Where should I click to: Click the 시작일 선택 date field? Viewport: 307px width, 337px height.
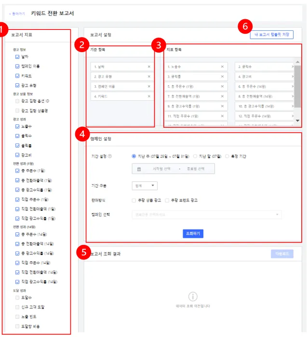click(x=161, y=169)
